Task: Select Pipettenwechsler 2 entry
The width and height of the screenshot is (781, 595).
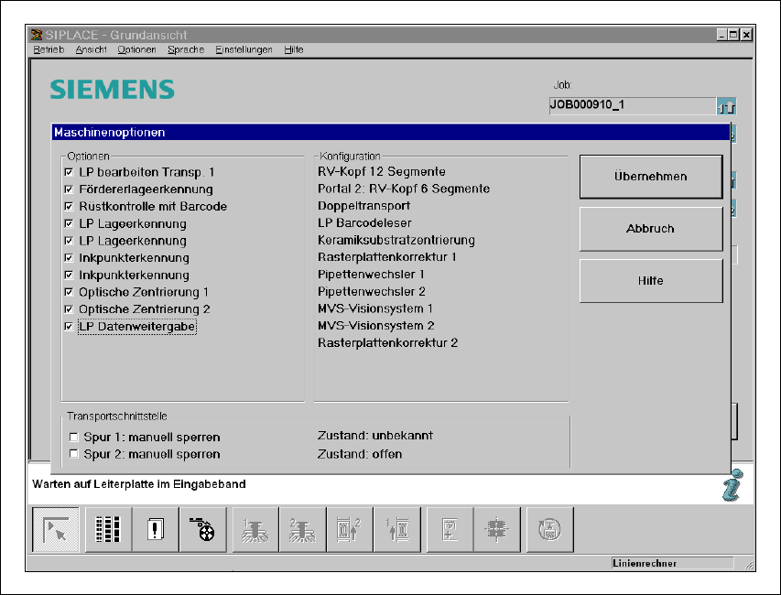Action: (372, 292)
